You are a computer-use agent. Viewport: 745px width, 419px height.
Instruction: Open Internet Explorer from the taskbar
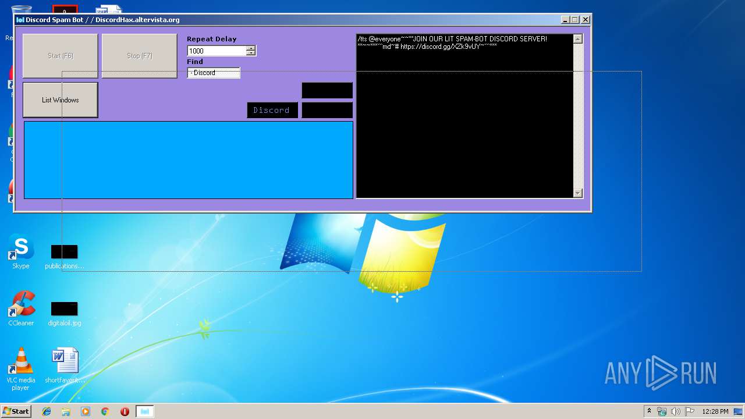point(47,411)
